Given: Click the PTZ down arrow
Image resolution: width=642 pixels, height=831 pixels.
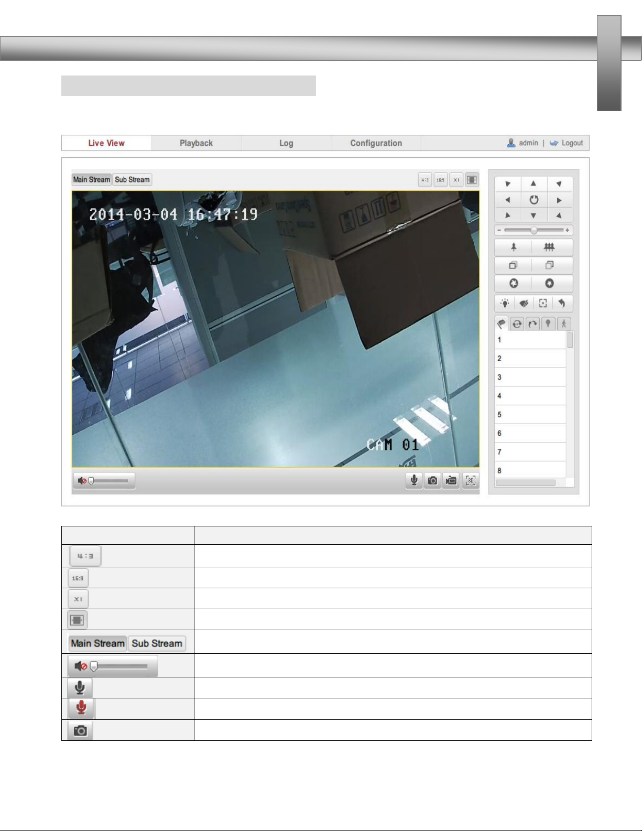Looking at the screenshot, I should (x=534, y=215).
